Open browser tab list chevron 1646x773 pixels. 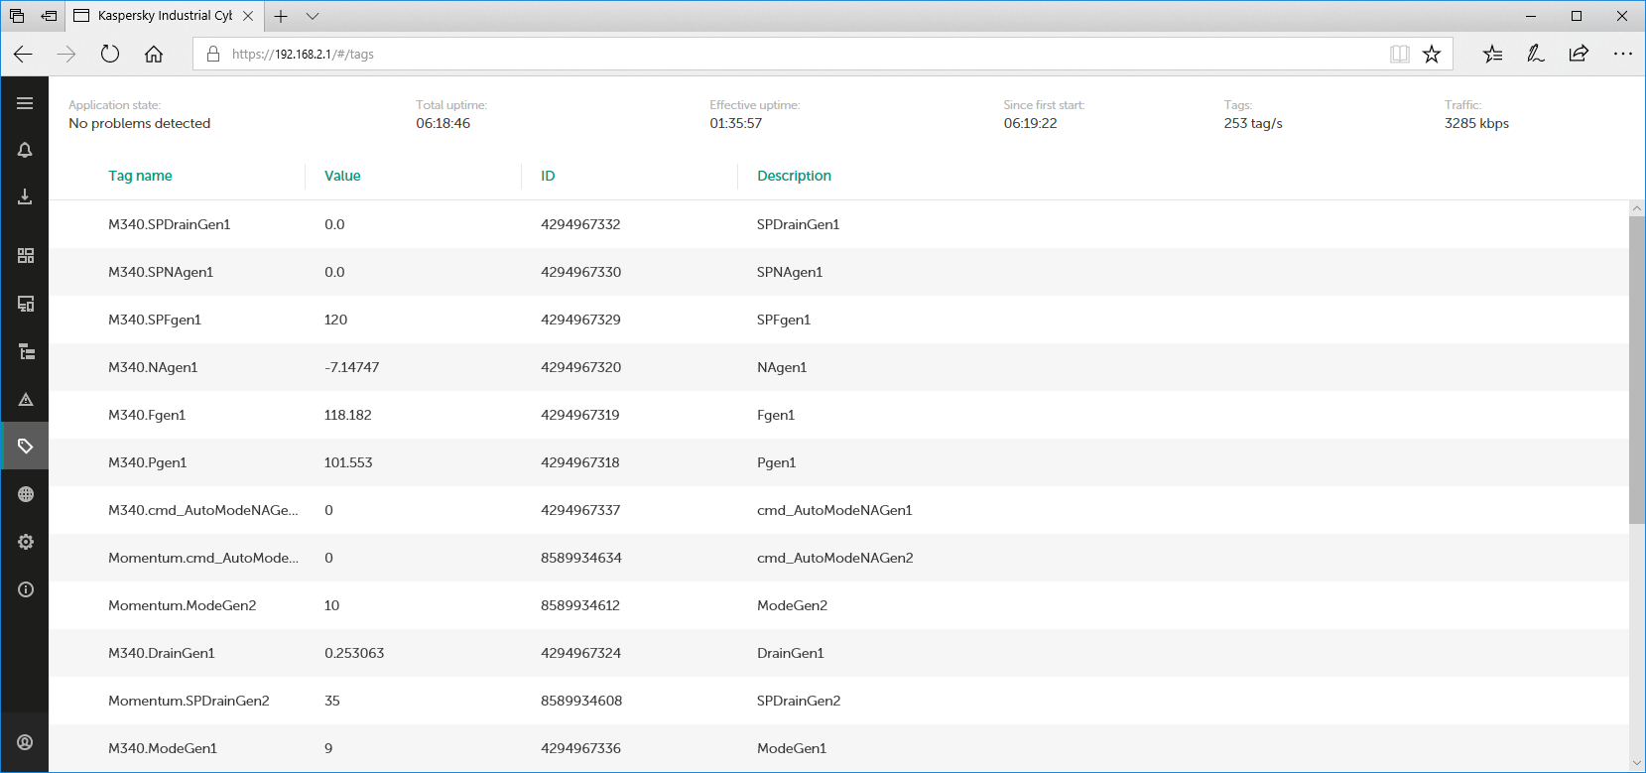(313, 16)
